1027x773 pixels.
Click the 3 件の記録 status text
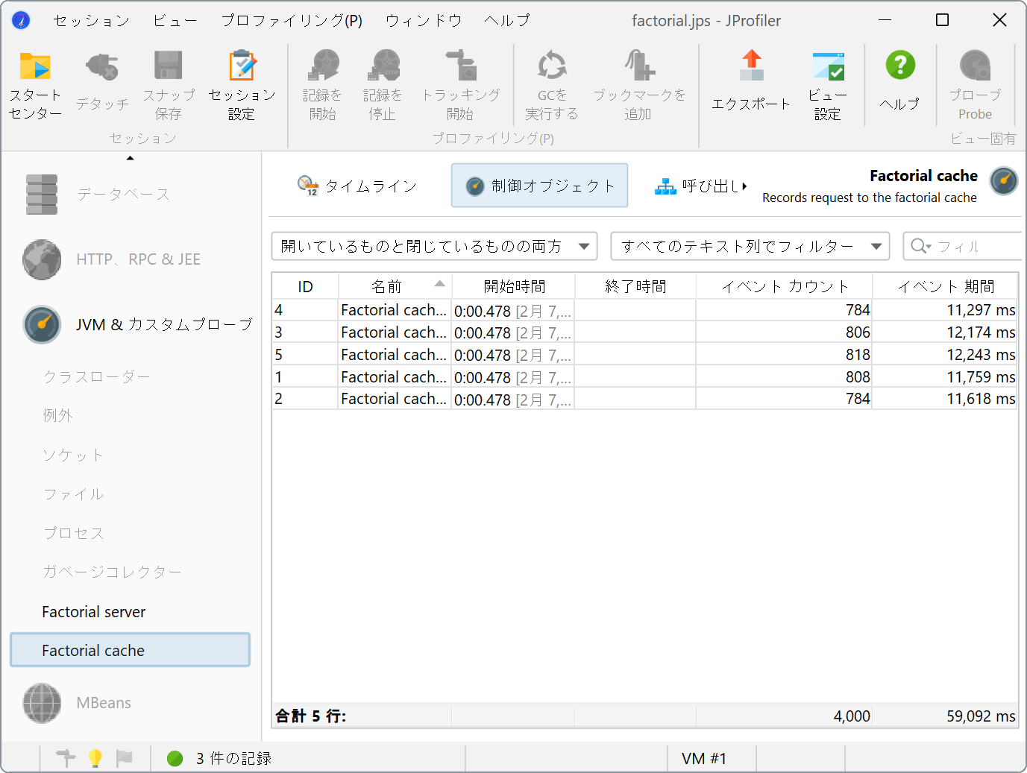233,758
